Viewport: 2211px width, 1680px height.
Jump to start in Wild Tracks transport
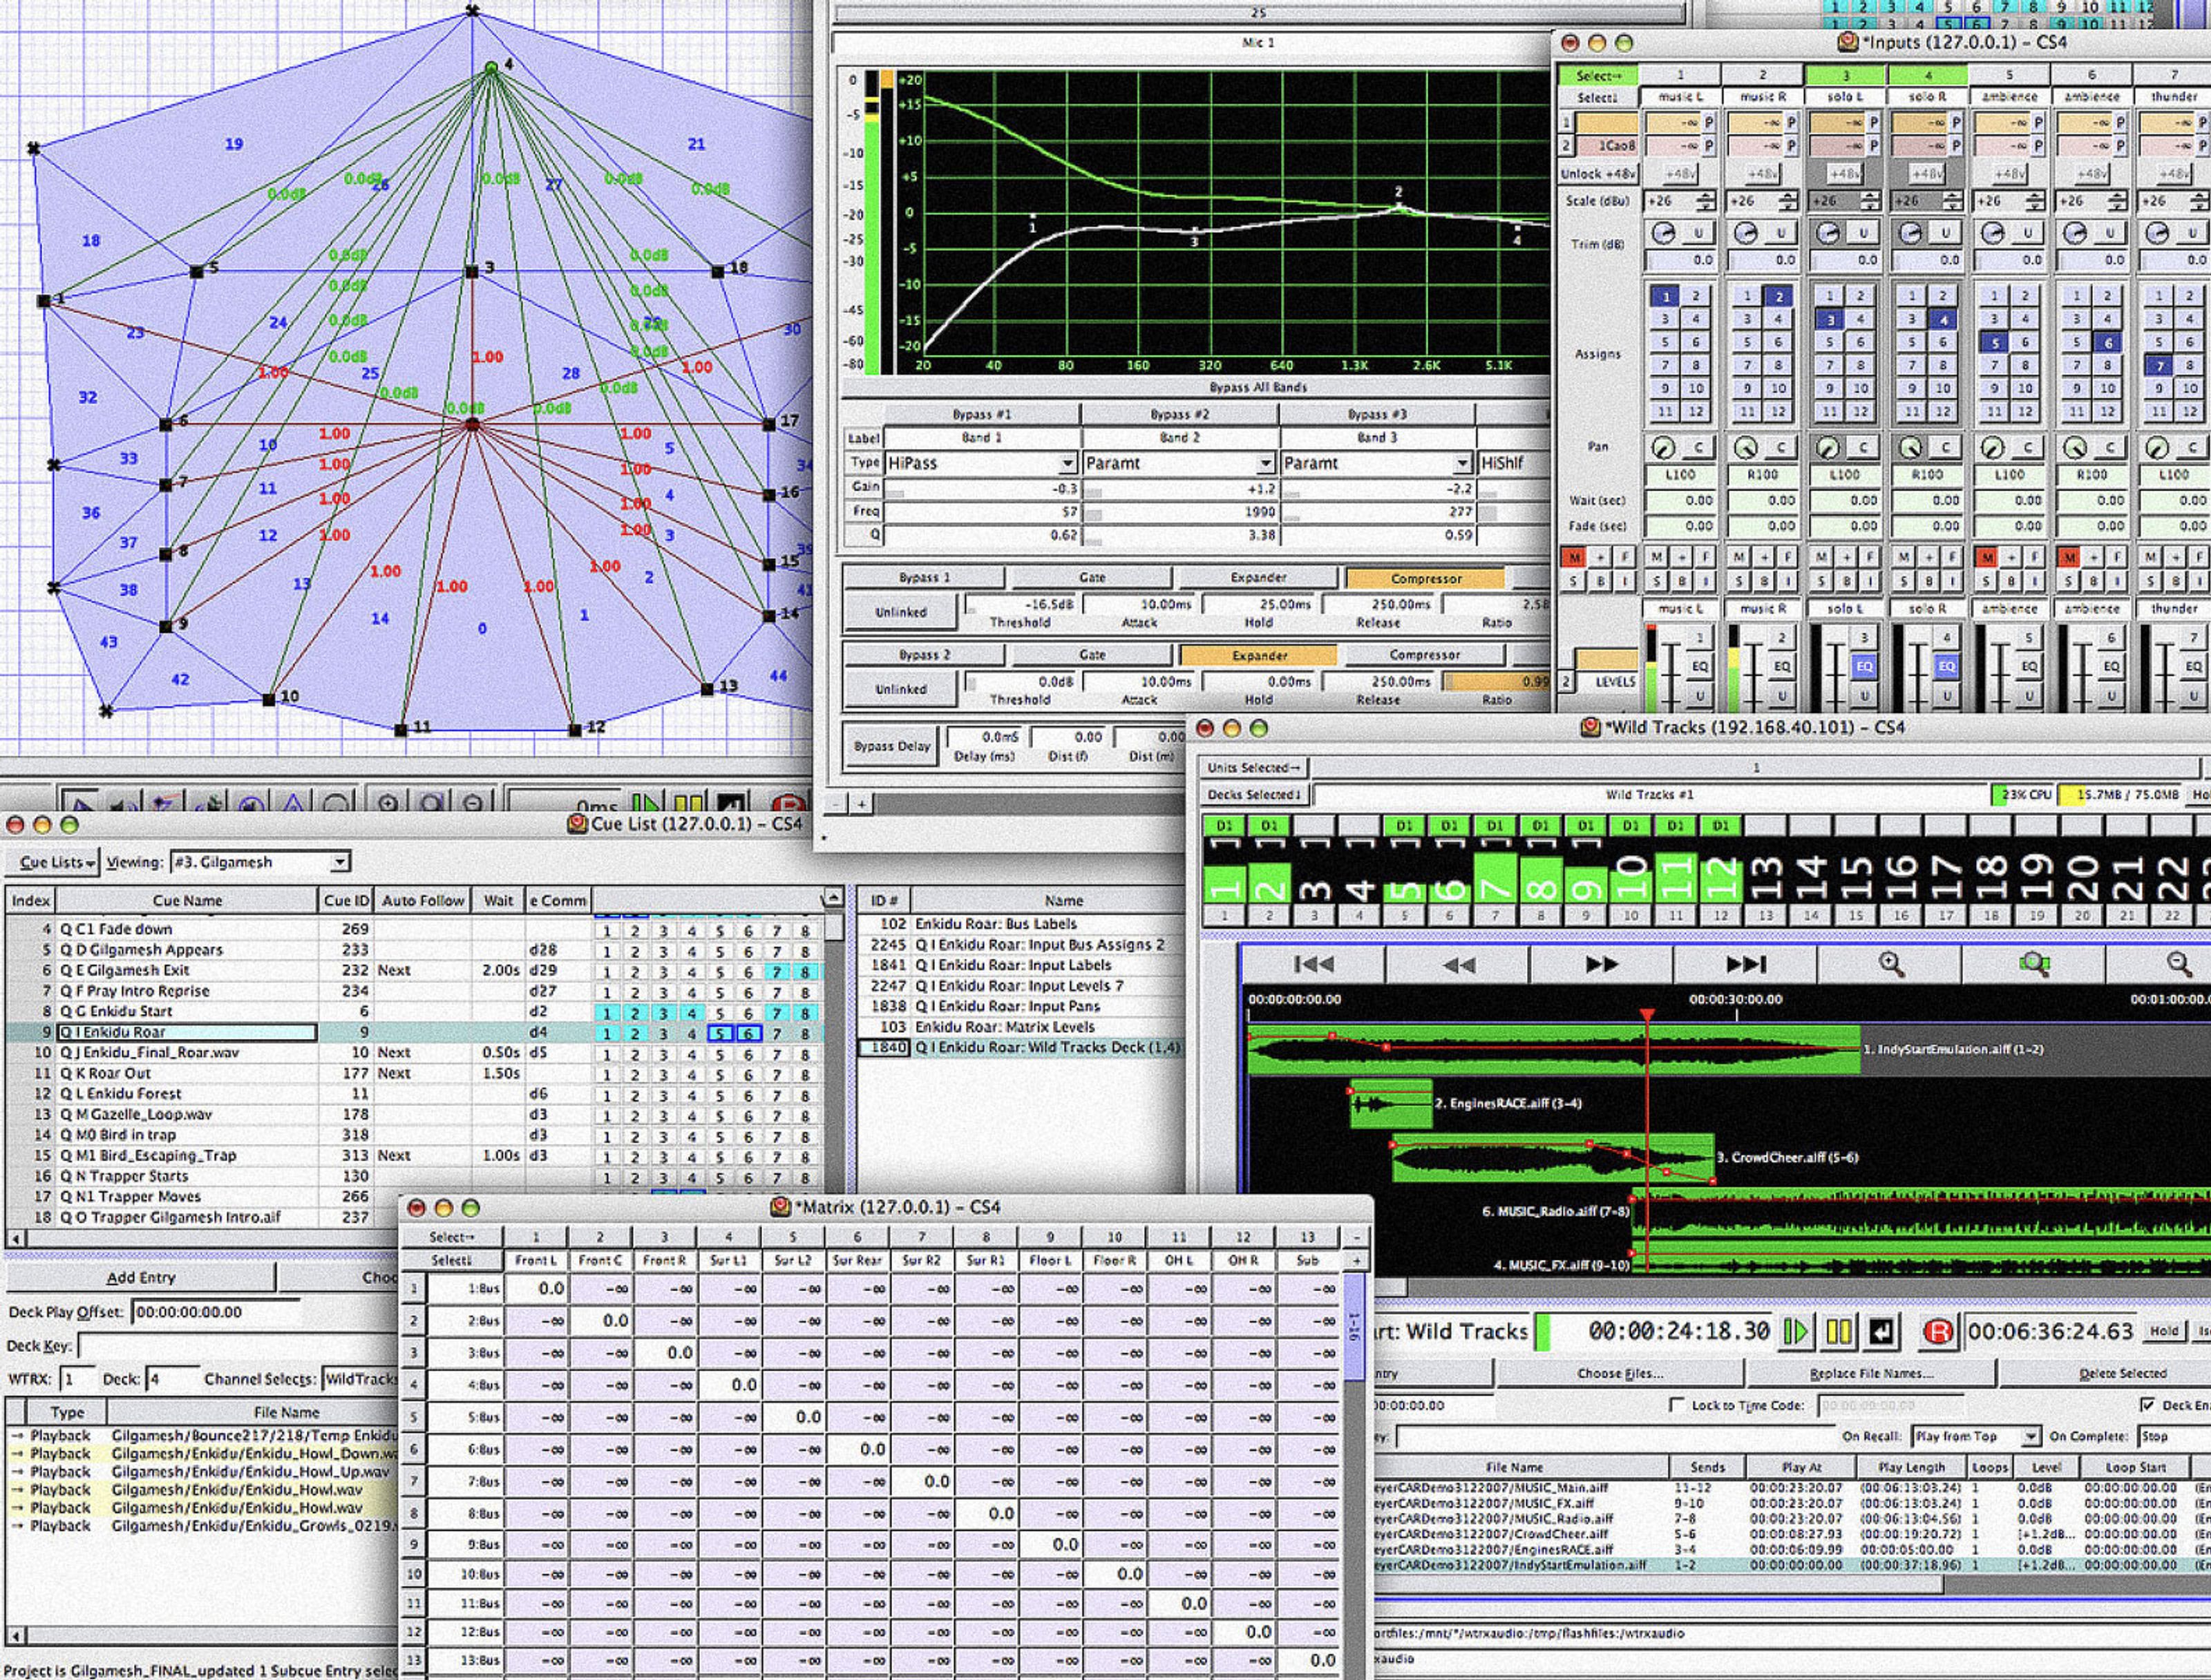[1313, 964]
